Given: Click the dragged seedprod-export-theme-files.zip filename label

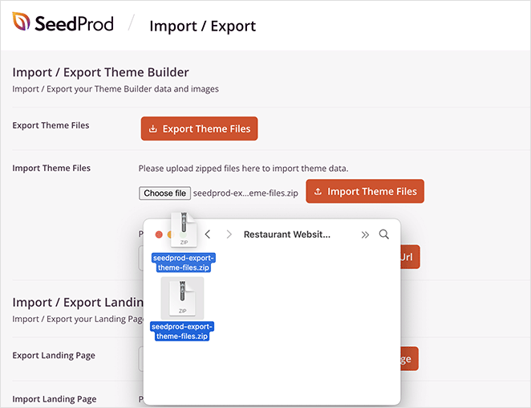Looking at the screenshot, I should click(184, 263).
